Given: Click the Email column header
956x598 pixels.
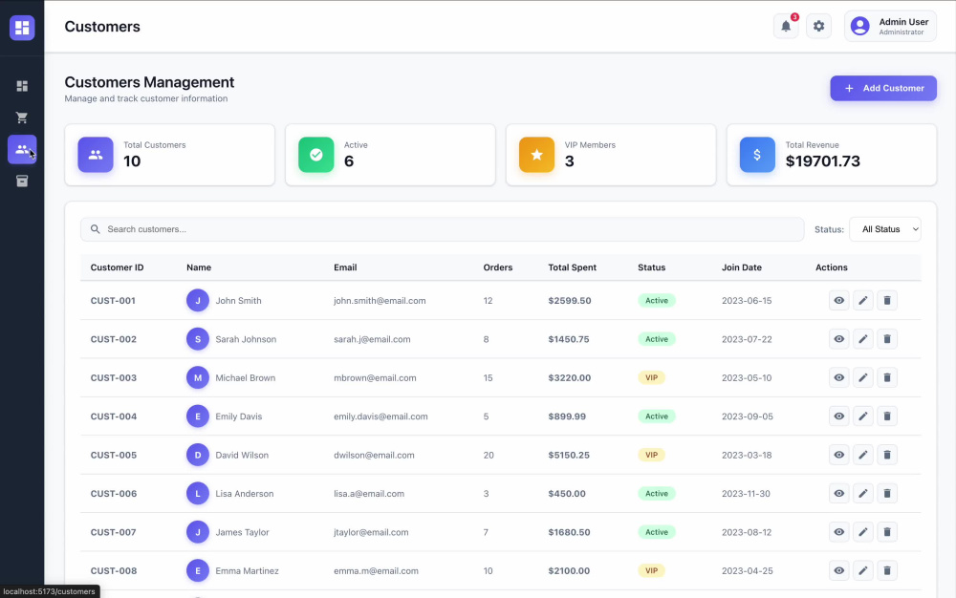Looking at the screenshot, I should point(345,267).
